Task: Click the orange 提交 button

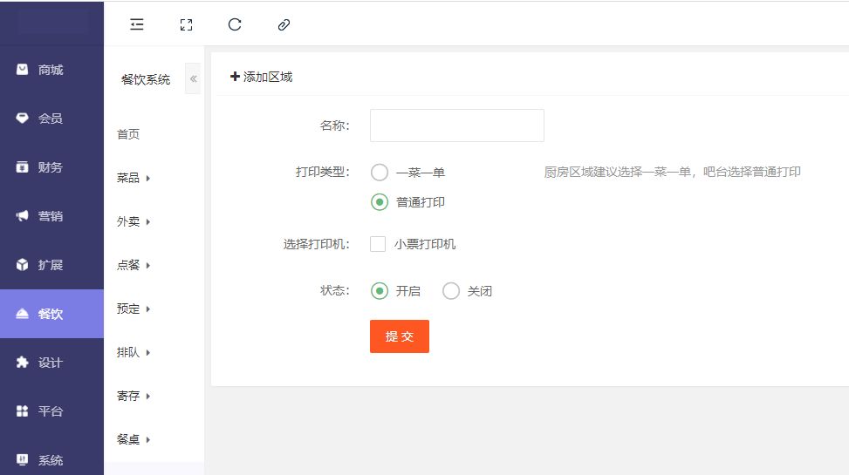Action: (400, 336)
